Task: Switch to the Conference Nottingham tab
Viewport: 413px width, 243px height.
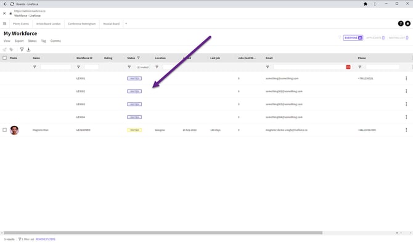Action: pyautogui.click(x=82, y=23)
